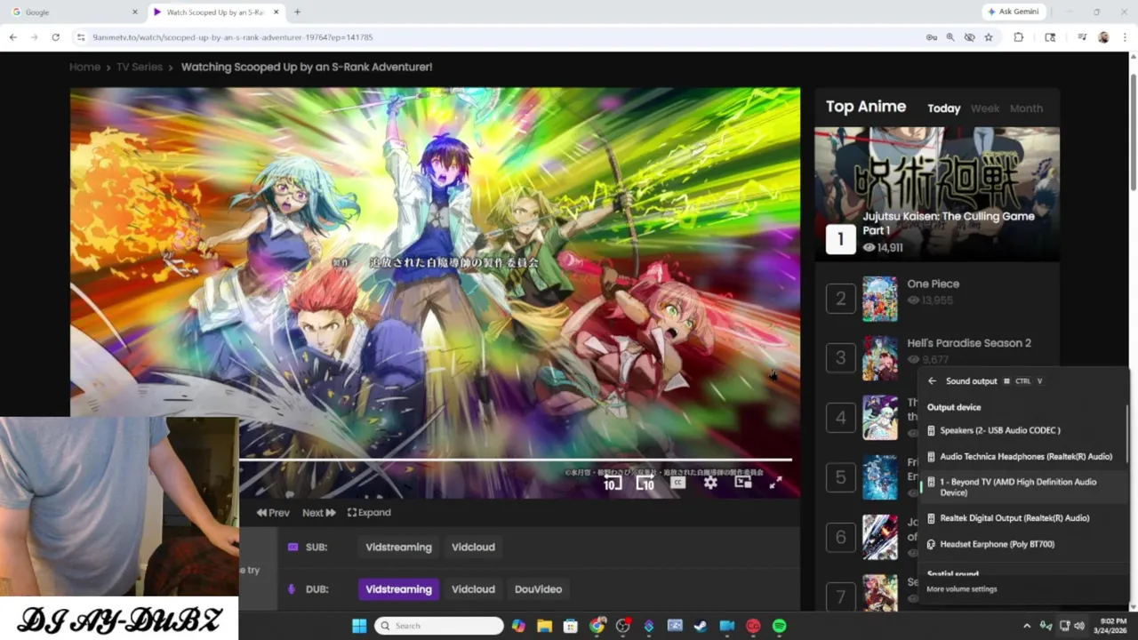Select DUB Vidcloud server
Image resolution: width=1138 pixels, height=640 pixels.
pos(473,589)
